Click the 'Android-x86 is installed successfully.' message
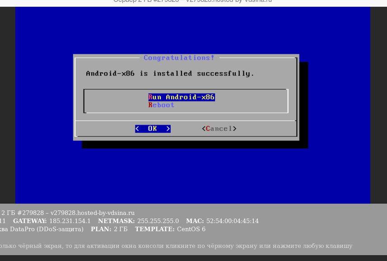This screenshot has width=387, height=261. [170, 74]
